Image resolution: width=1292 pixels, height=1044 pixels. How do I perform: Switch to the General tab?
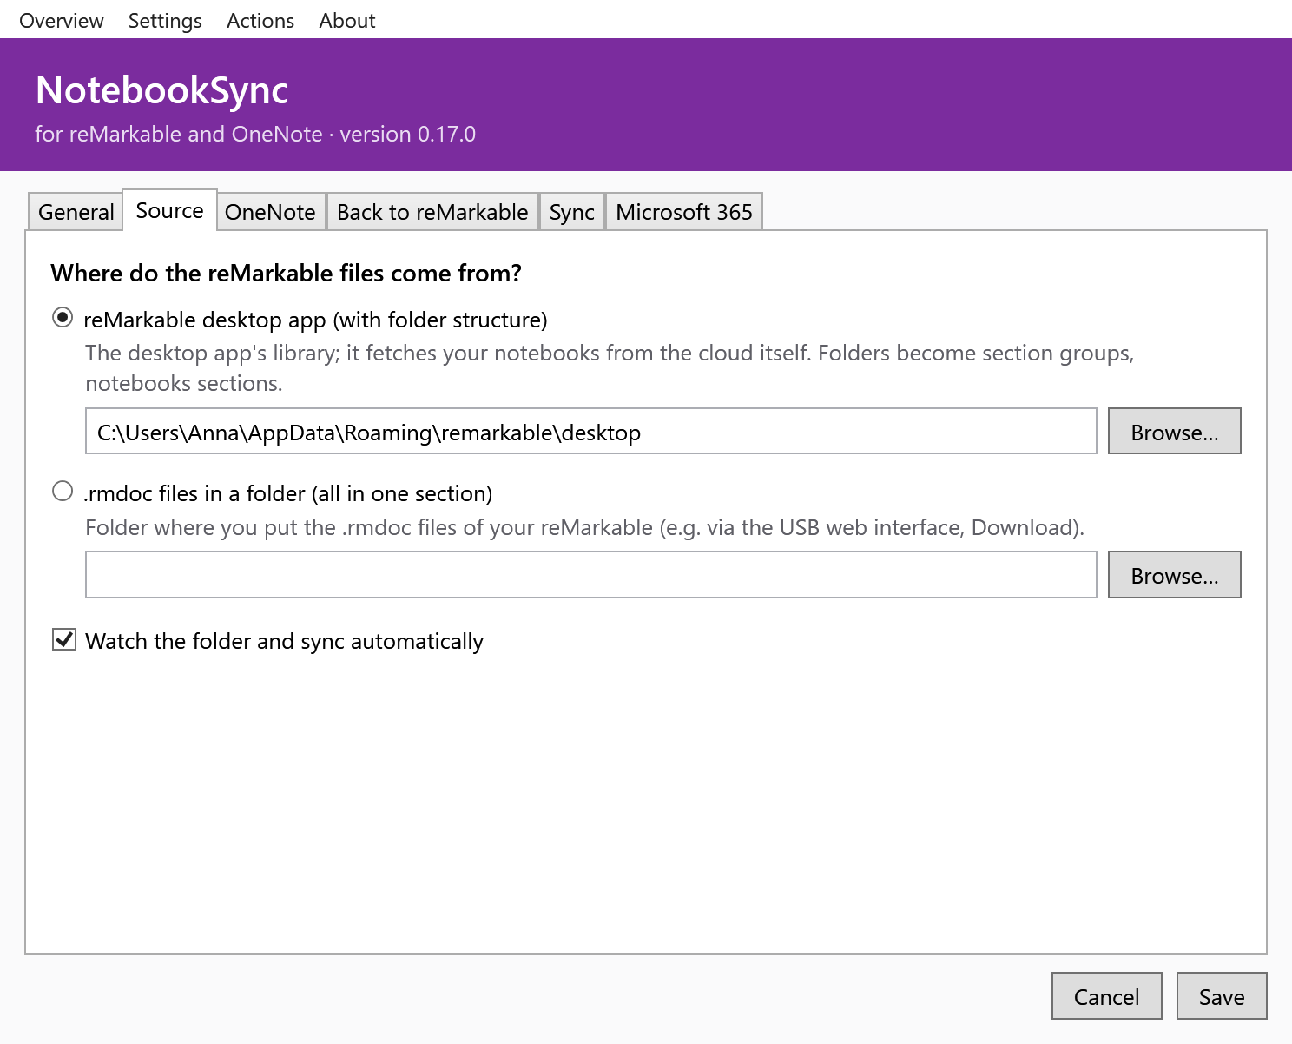(x=76, y=212)
